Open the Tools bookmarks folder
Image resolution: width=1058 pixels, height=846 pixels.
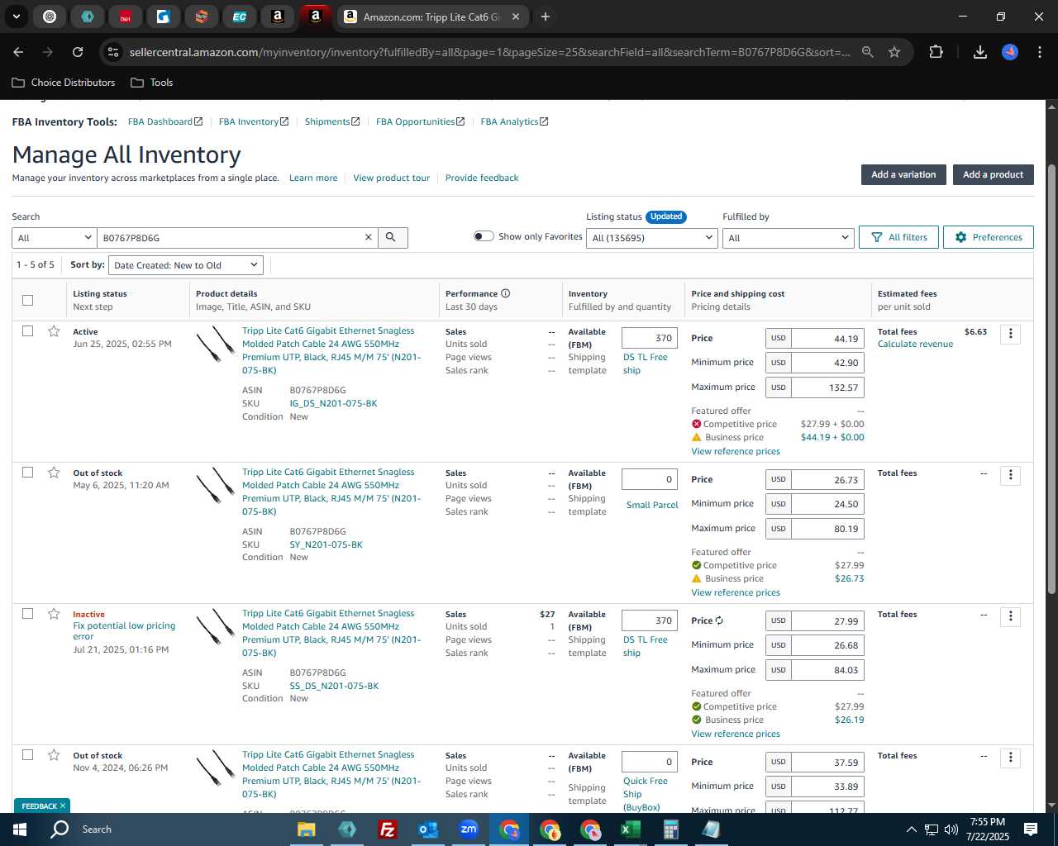[152, 83]
